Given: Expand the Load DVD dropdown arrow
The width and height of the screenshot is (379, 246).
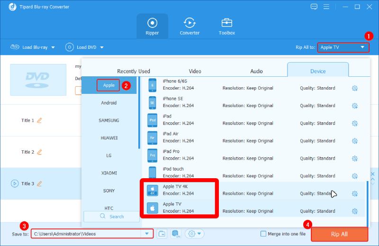Looking at the screenshot, I should 102,47.
